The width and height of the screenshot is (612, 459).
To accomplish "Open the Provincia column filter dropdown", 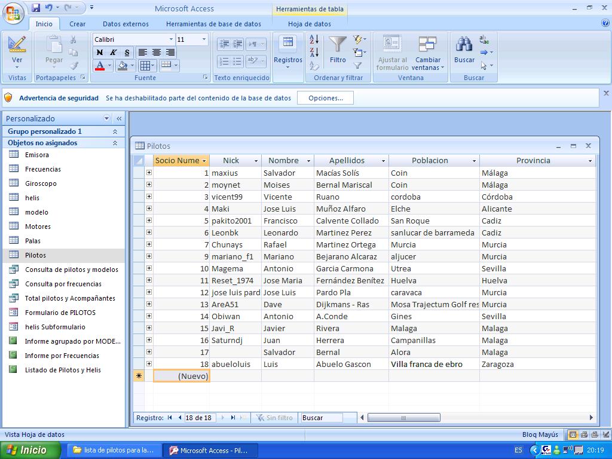I will [590, 161].
